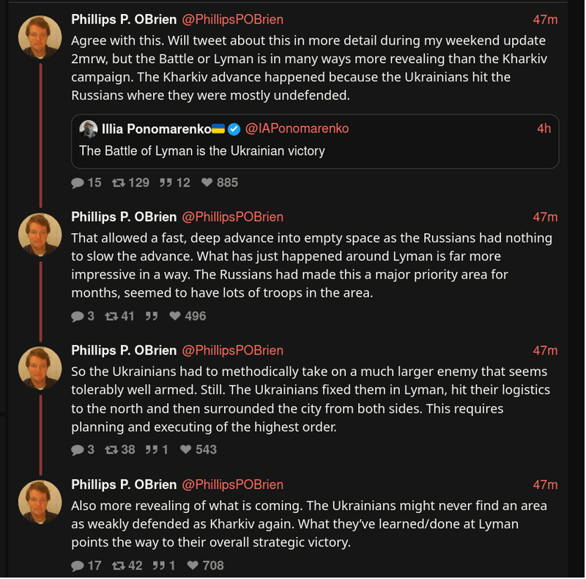Click Phillips P. OBrien avatar on first tweet

point(40,37)
